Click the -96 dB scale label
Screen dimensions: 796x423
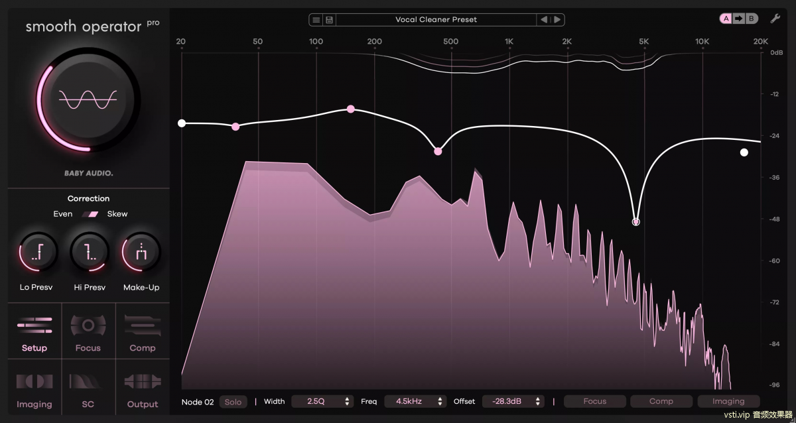pyautogui.click(x=775, y=385)
